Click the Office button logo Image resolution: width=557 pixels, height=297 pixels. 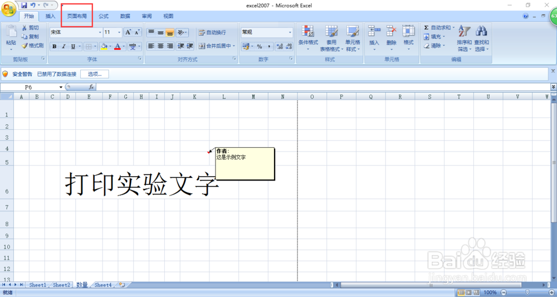[x=8, y=8]
